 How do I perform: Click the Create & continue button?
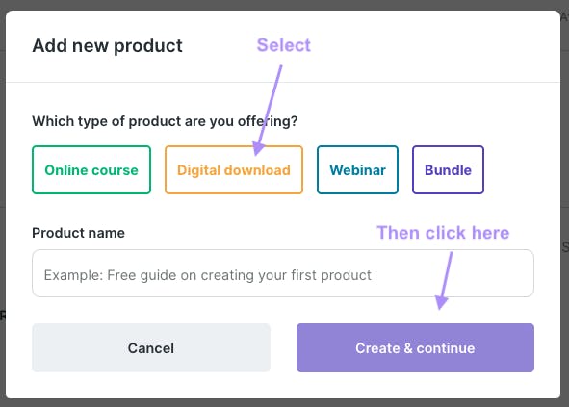point(415,347)
